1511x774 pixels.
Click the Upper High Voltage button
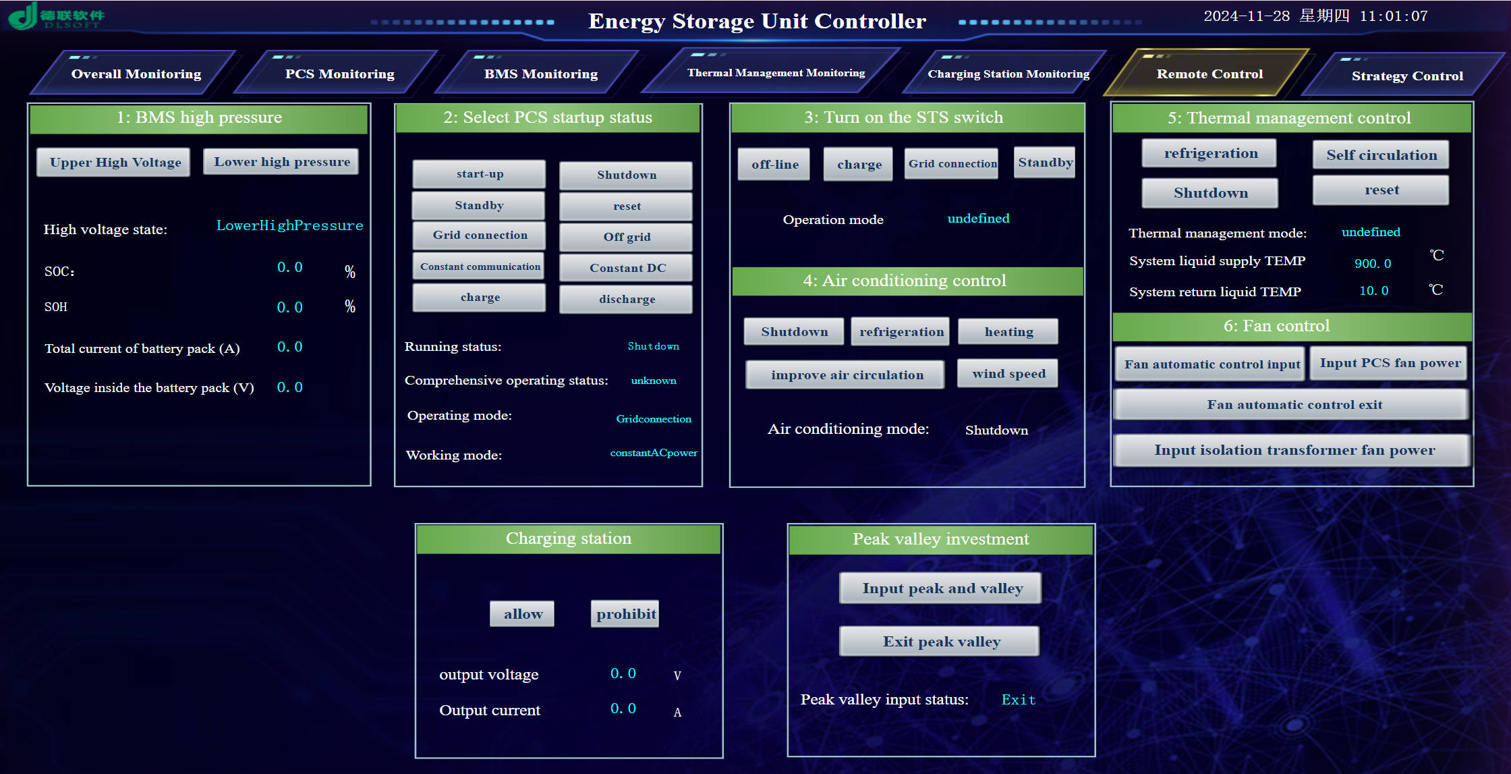[x=117, y=162]
